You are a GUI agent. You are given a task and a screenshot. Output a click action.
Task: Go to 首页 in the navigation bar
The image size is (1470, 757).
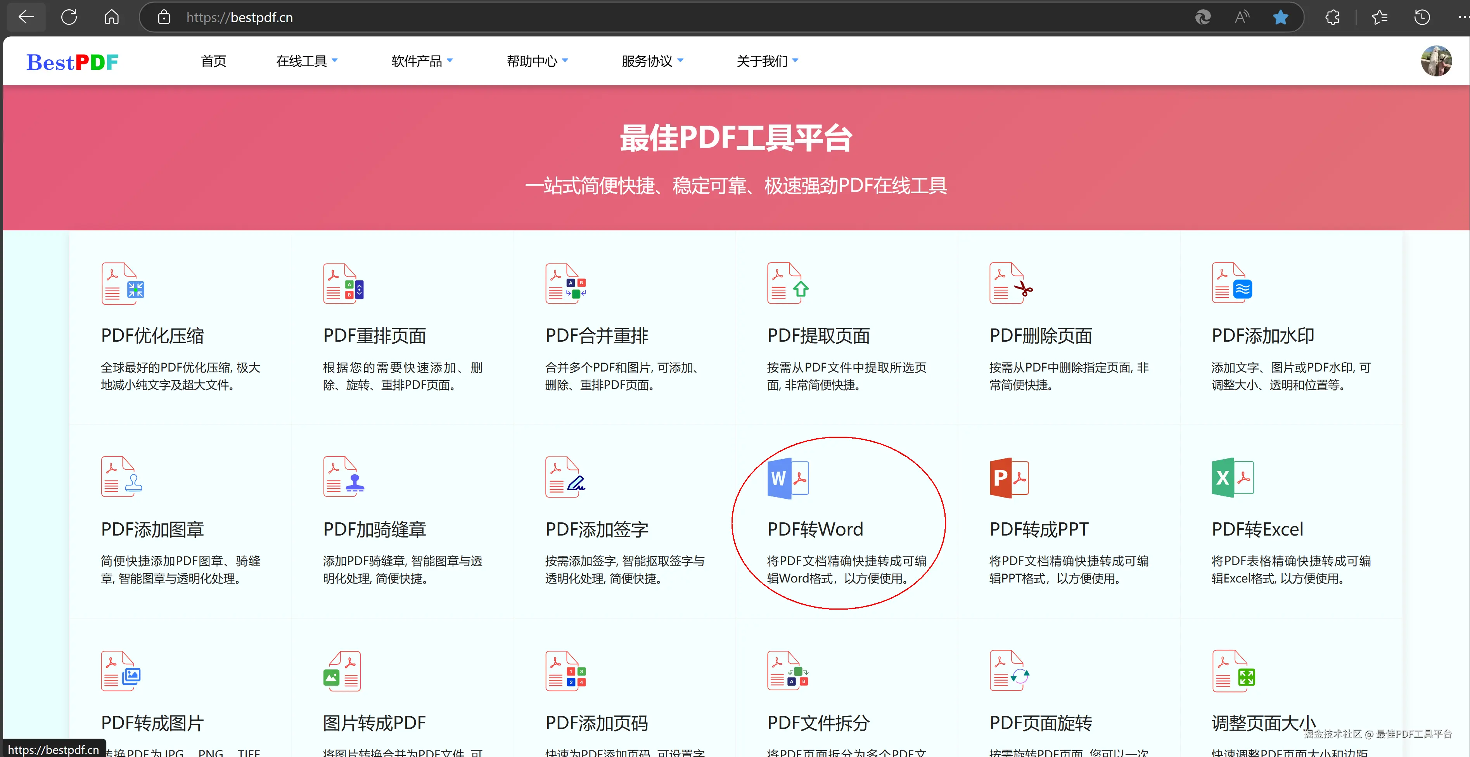(213, 61)
